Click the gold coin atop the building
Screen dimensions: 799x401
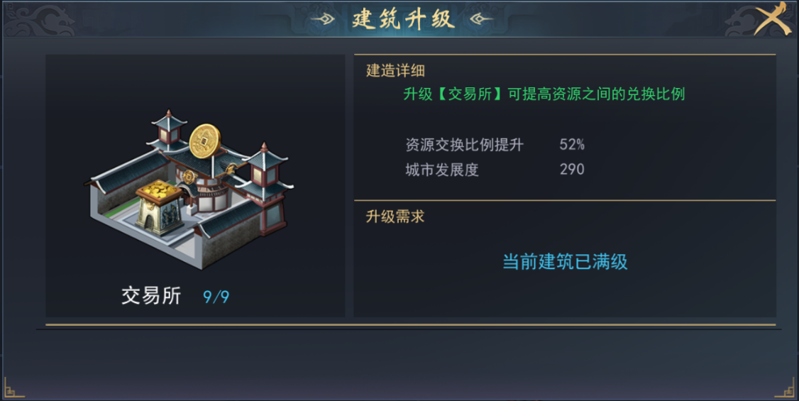(x=205, y=141)
